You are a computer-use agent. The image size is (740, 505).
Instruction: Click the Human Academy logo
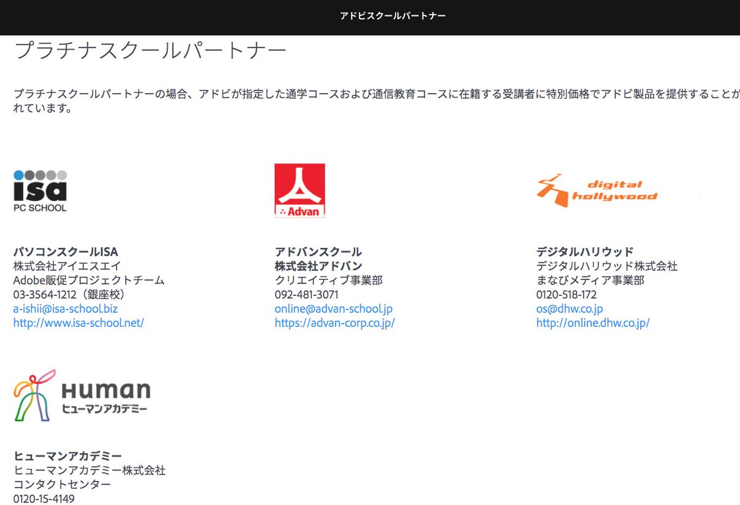tap(82, 395)
